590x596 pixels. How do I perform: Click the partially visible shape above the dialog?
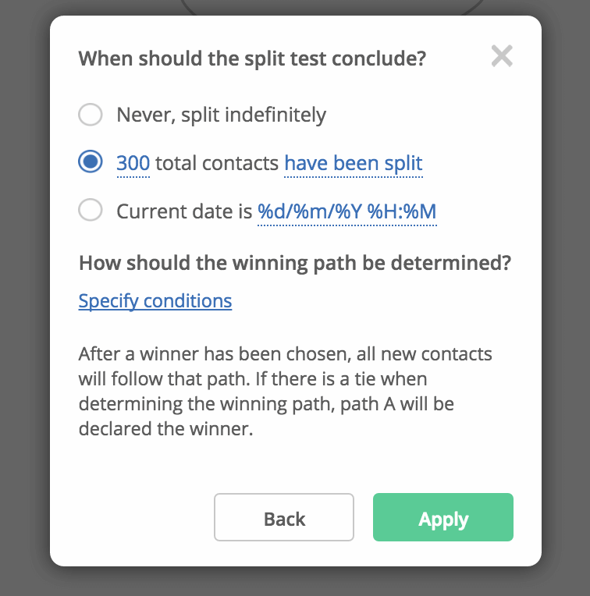pos(331,7)
